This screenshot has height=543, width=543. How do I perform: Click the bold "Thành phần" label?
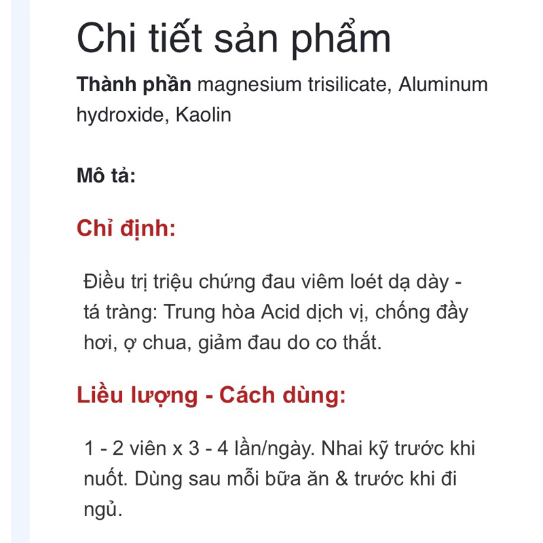click(x=134, y=84)
